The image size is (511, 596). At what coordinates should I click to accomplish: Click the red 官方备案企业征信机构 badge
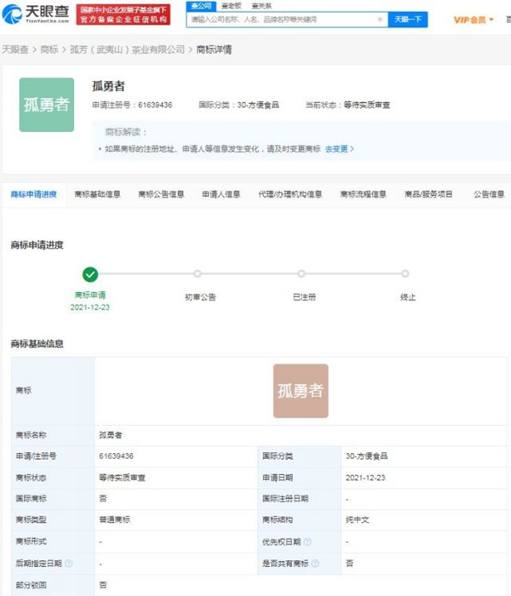tap(123, 19)
